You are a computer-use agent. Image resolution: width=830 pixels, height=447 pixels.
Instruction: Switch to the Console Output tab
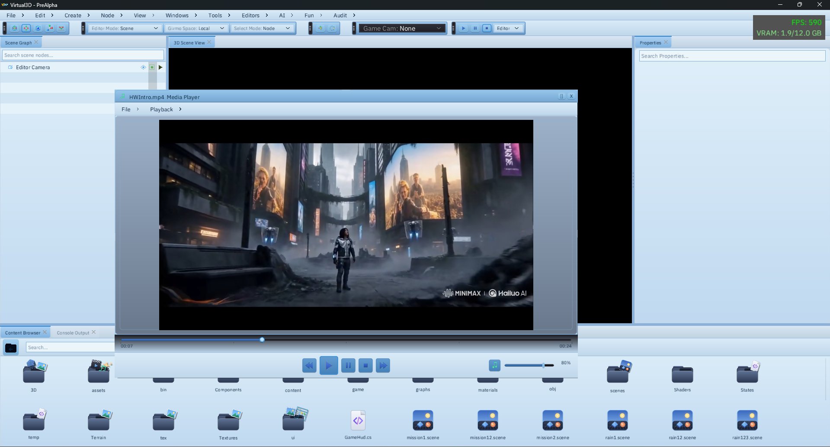click(73, 333)
